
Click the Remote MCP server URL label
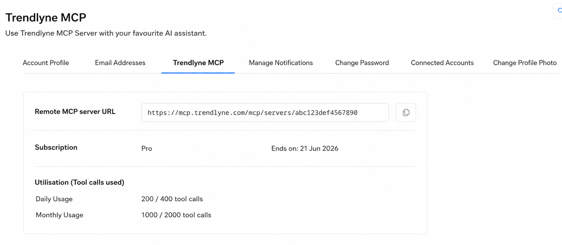(75, 112)
